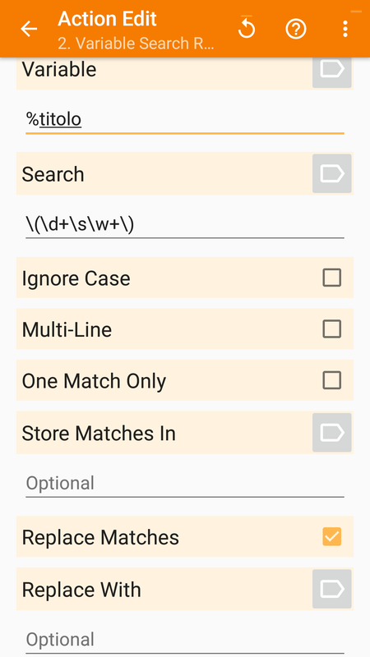This screenshot has height=657, width=370.
Task: Tap the back arrow in header
Action: click(x=29, y=29)
